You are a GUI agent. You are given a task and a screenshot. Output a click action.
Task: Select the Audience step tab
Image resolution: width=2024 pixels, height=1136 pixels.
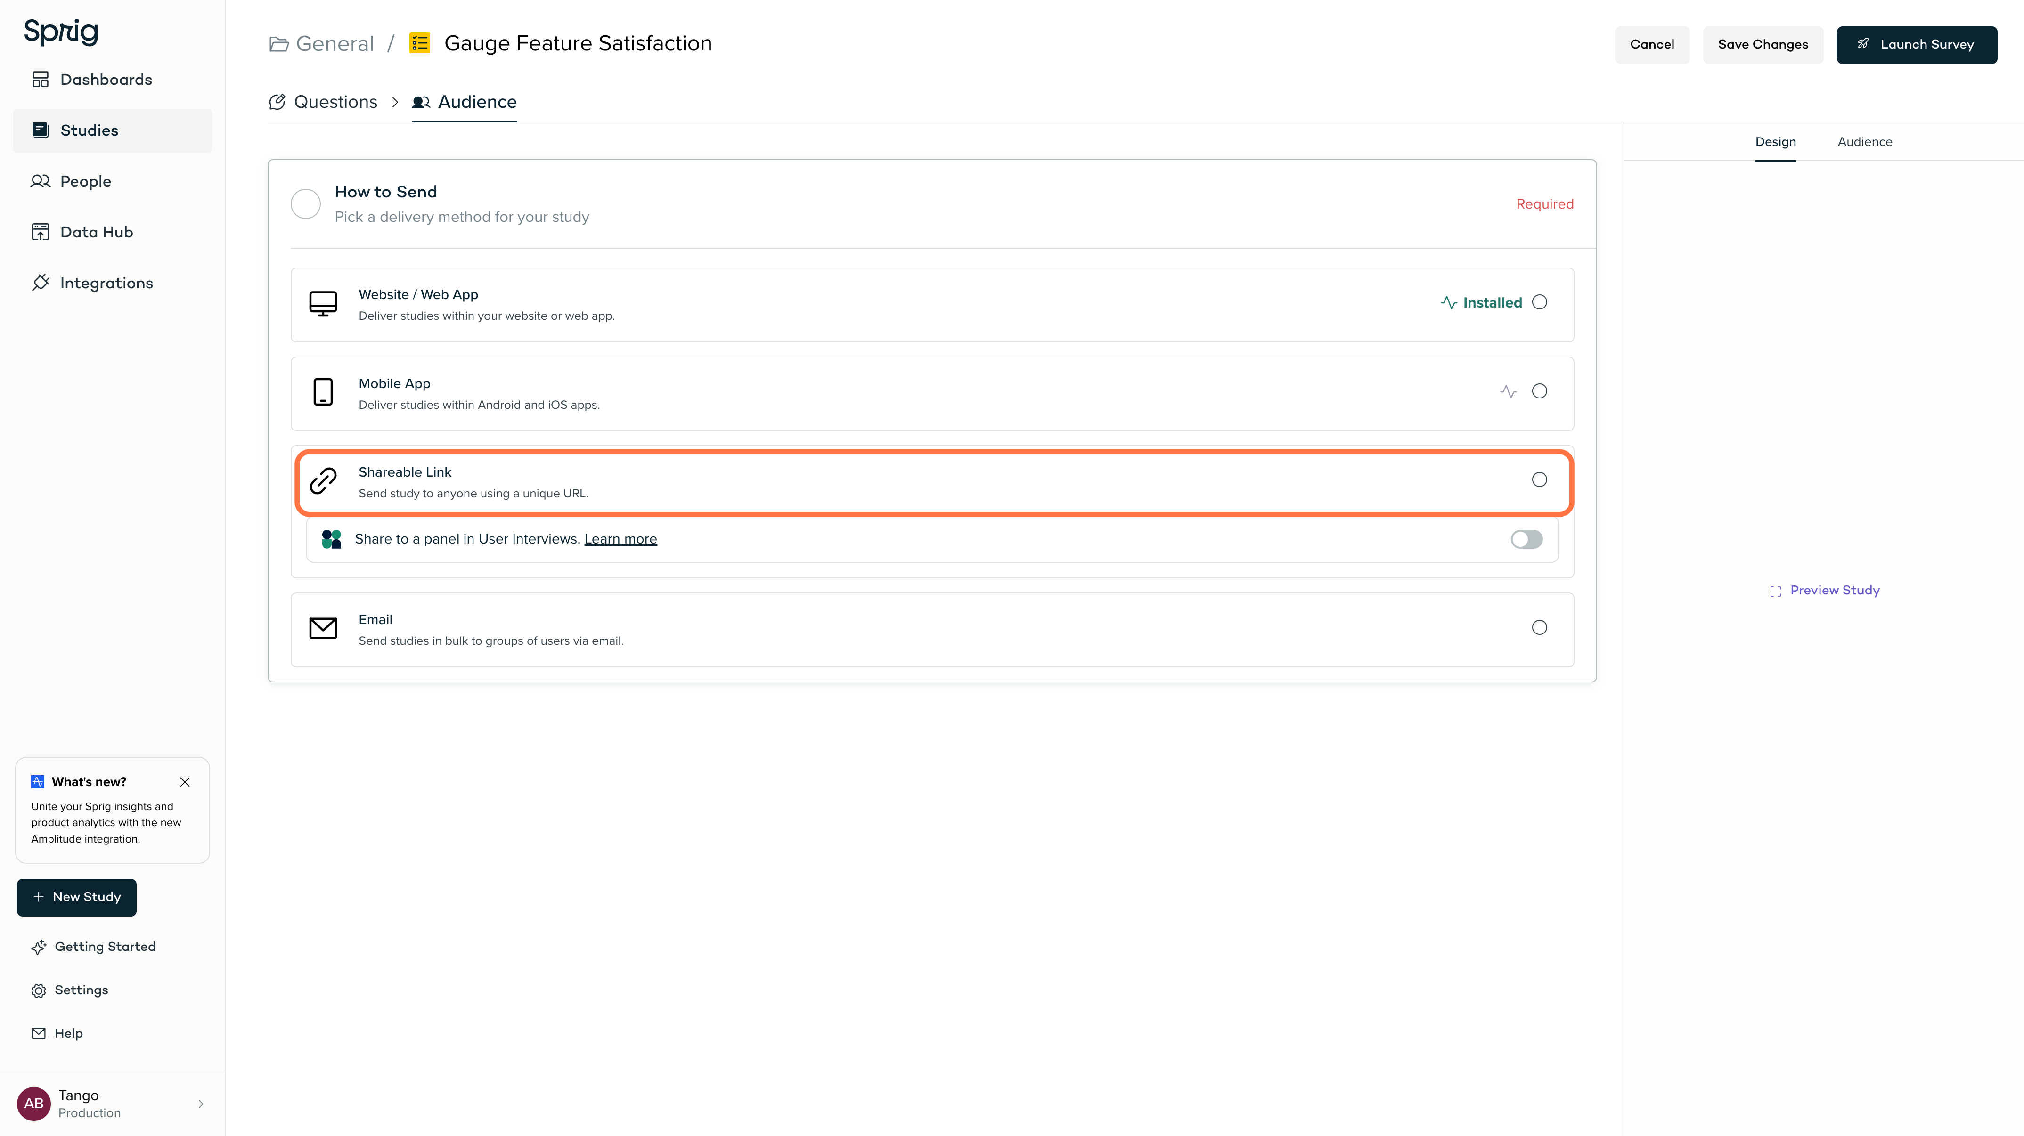tap(465, 102)
